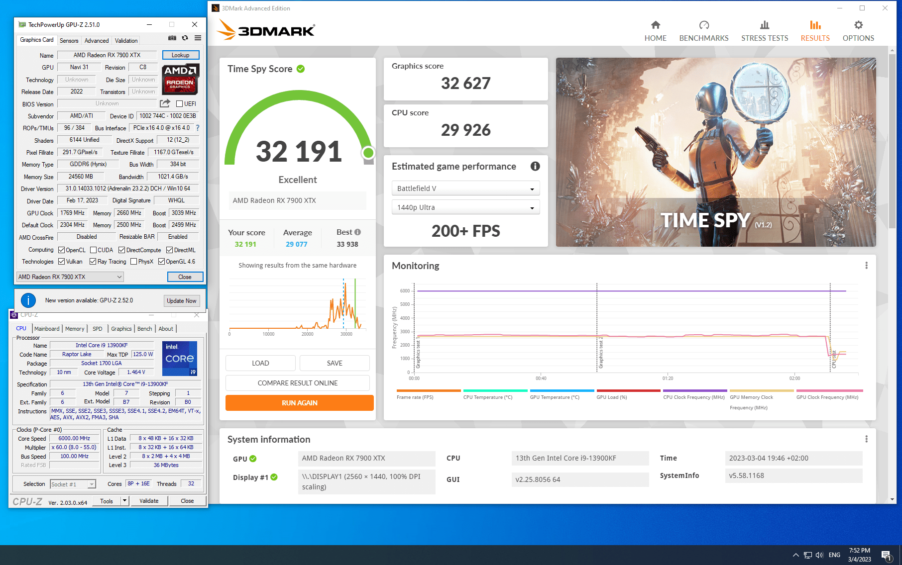Open the notification center icon
This screenshot has width=902, height=565.
(x=886, y=555)
